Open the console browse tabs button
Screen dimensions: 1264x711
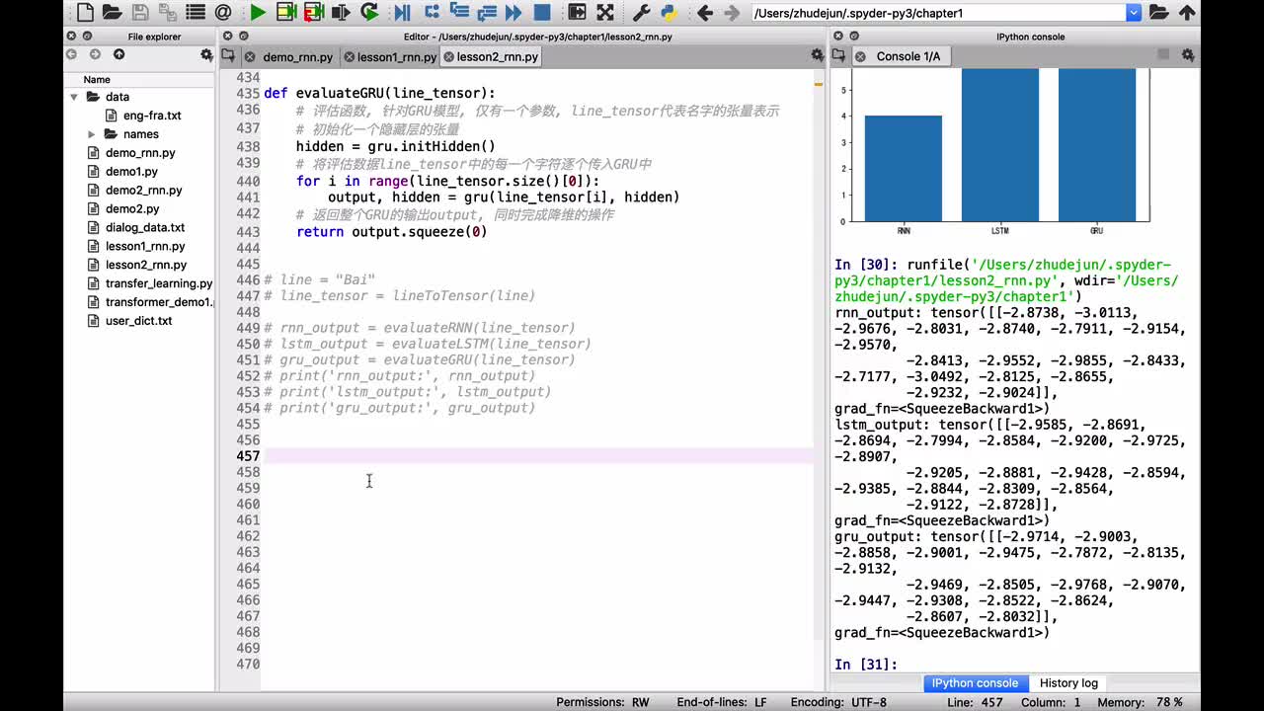[x=838, y=55]
